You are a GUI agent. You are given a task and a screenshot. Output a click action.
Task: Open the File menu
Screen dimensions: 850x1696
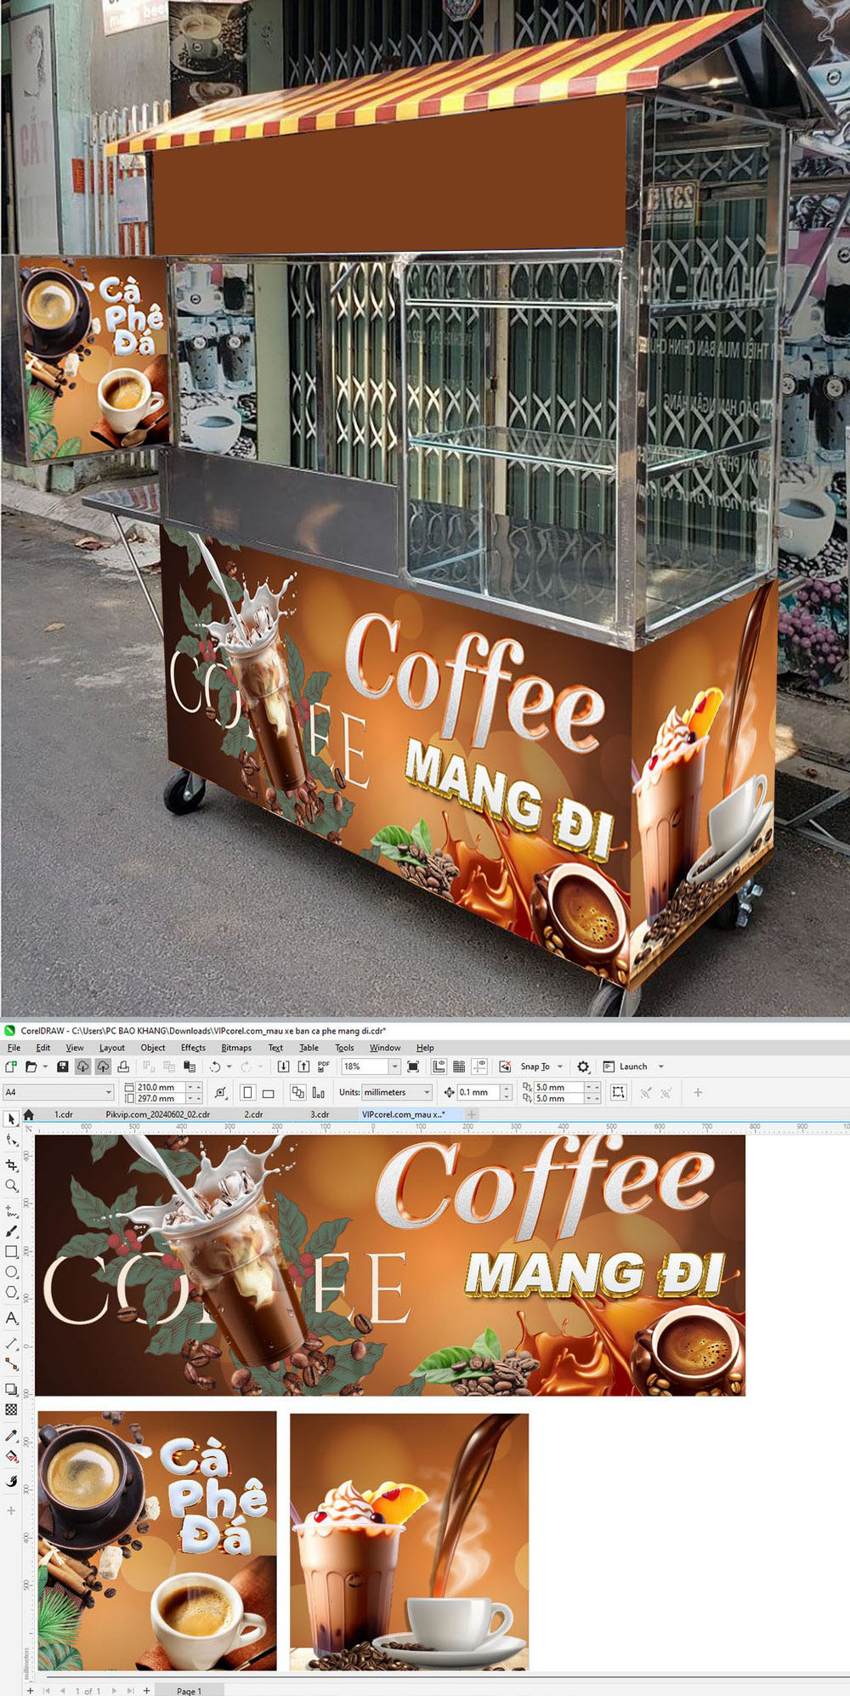point(14,1047)
